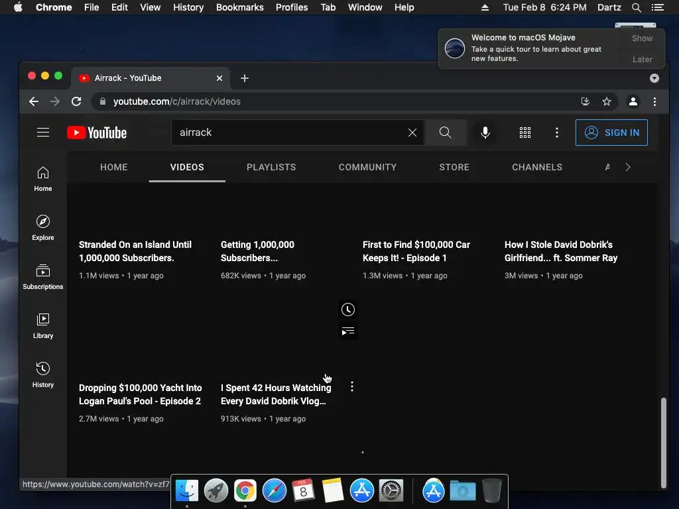
Task: Go back with the browser back arrow
Action: point(34,101)
